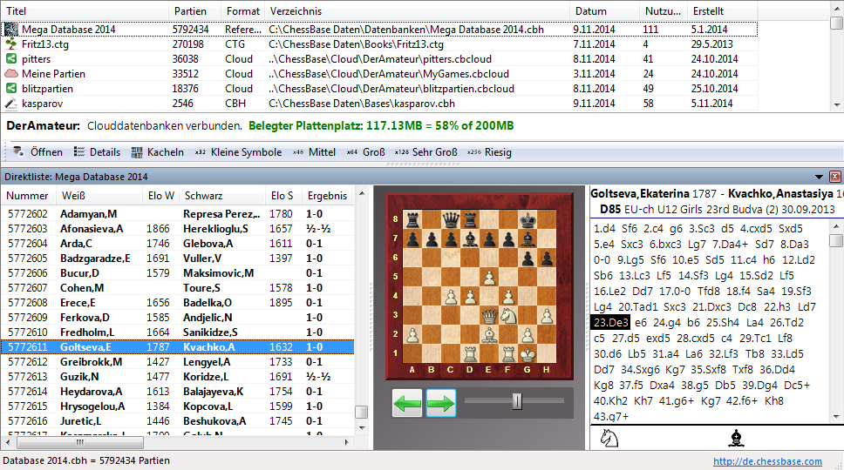This screenshot has height=470, width=844.
Task: Sort database list by Verzeichnis column
Action: 417,10
